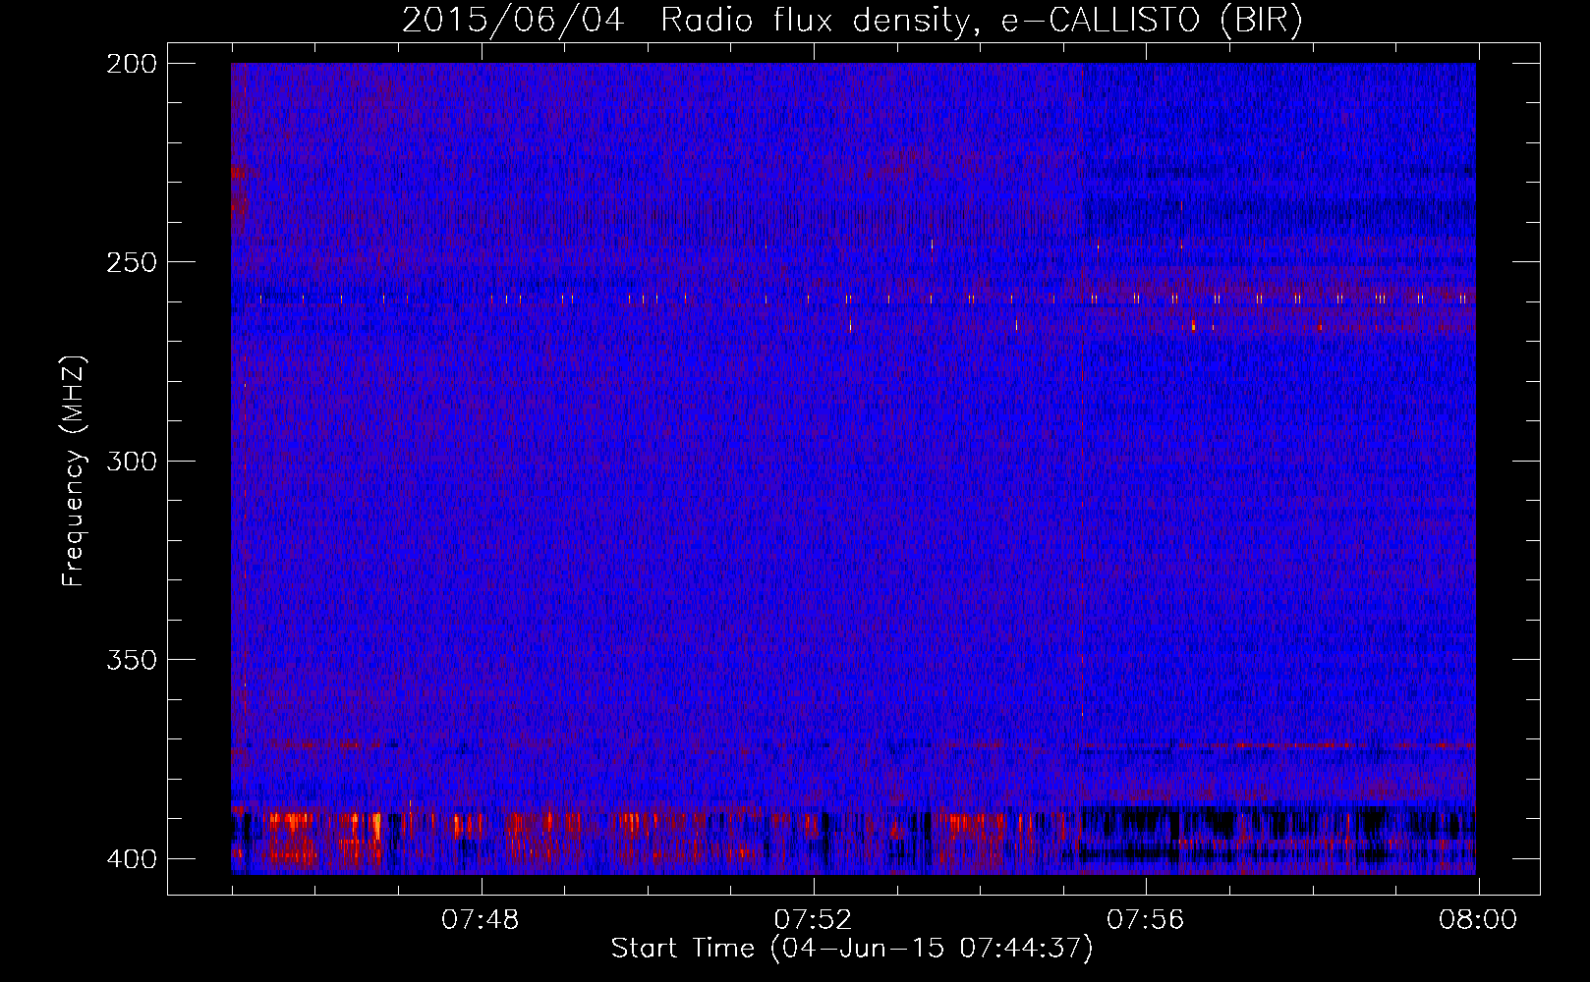Click the 08:00 time tick label
1590x982 pixels.
point(1478,920)
